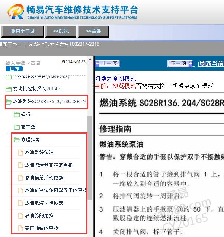Image resolution: width=224 pixels, height=237 pixels.
Task: Expand 发动机控制系统20L4E tree node
Action: (x=36, y=89)
